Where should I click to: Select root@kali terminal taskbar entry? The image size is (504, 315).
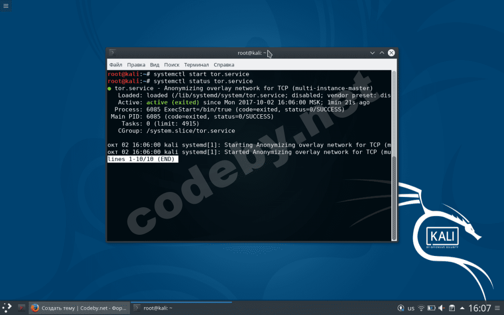pos(182,308)
